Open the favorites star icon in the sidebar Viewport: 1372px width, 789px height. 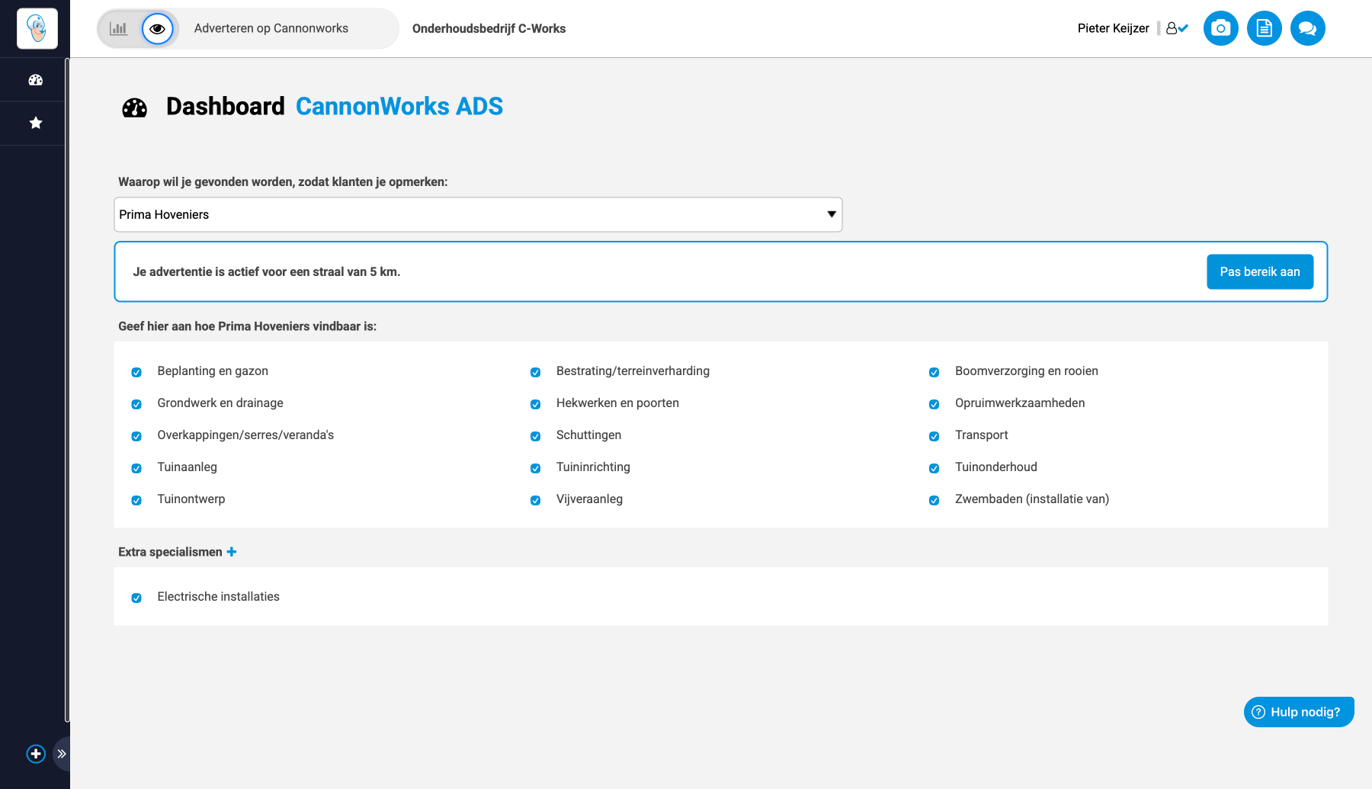[35, 123]
